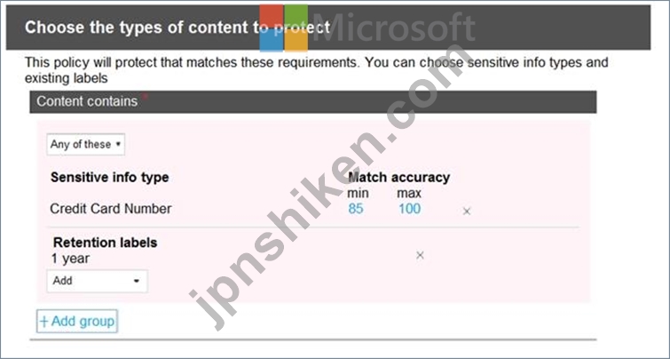
Task: Edit the minimum match accuracy value 85
Action: tap(355, 209)
